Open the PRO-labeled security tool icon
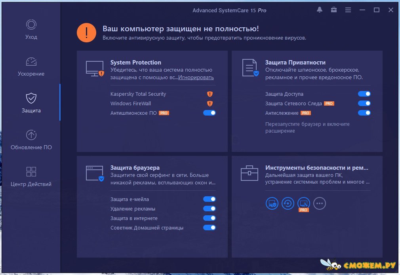This screenshot has width=400, height=275. tap(304, 204)
